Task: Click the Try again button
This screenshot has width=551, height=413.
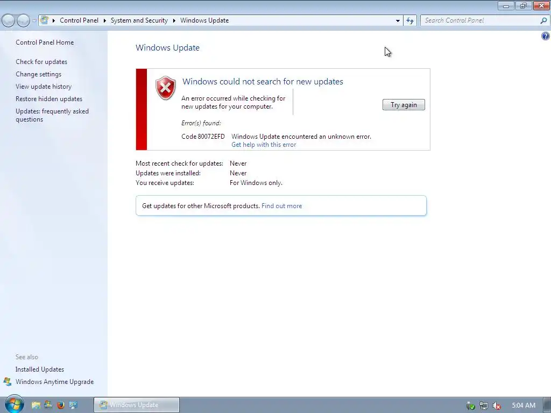Action: [404, 105]
